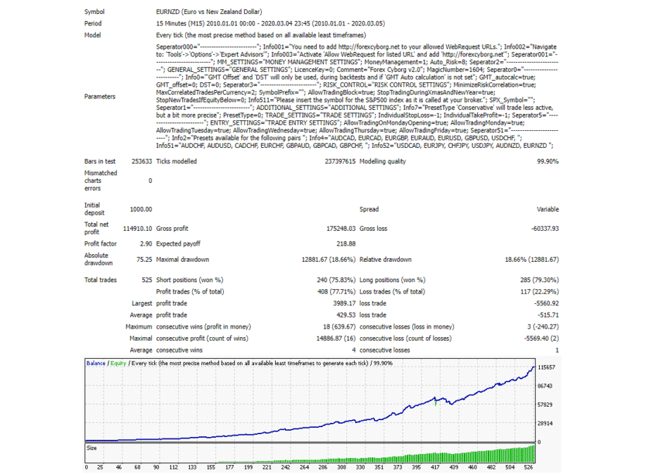This screenshot has height=475, width=663.
Task: Click the 'Symbol' row label
Action: coord(94,12)
